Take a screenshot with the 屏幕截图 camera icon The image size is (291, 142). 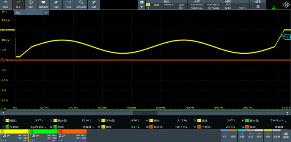(x=43, y=2)
